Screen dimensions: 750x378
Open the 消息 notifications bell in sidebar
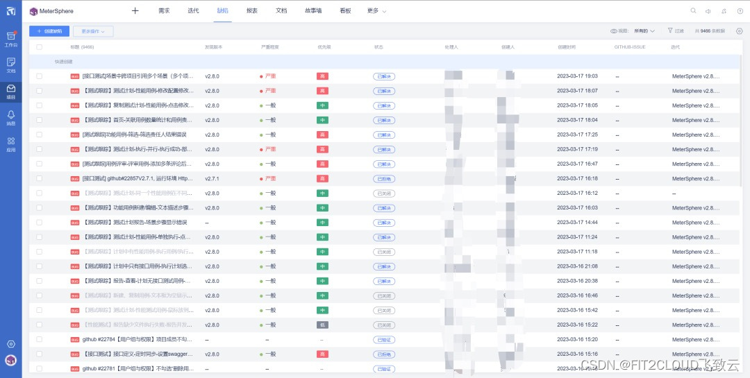[x=11, y=118]
